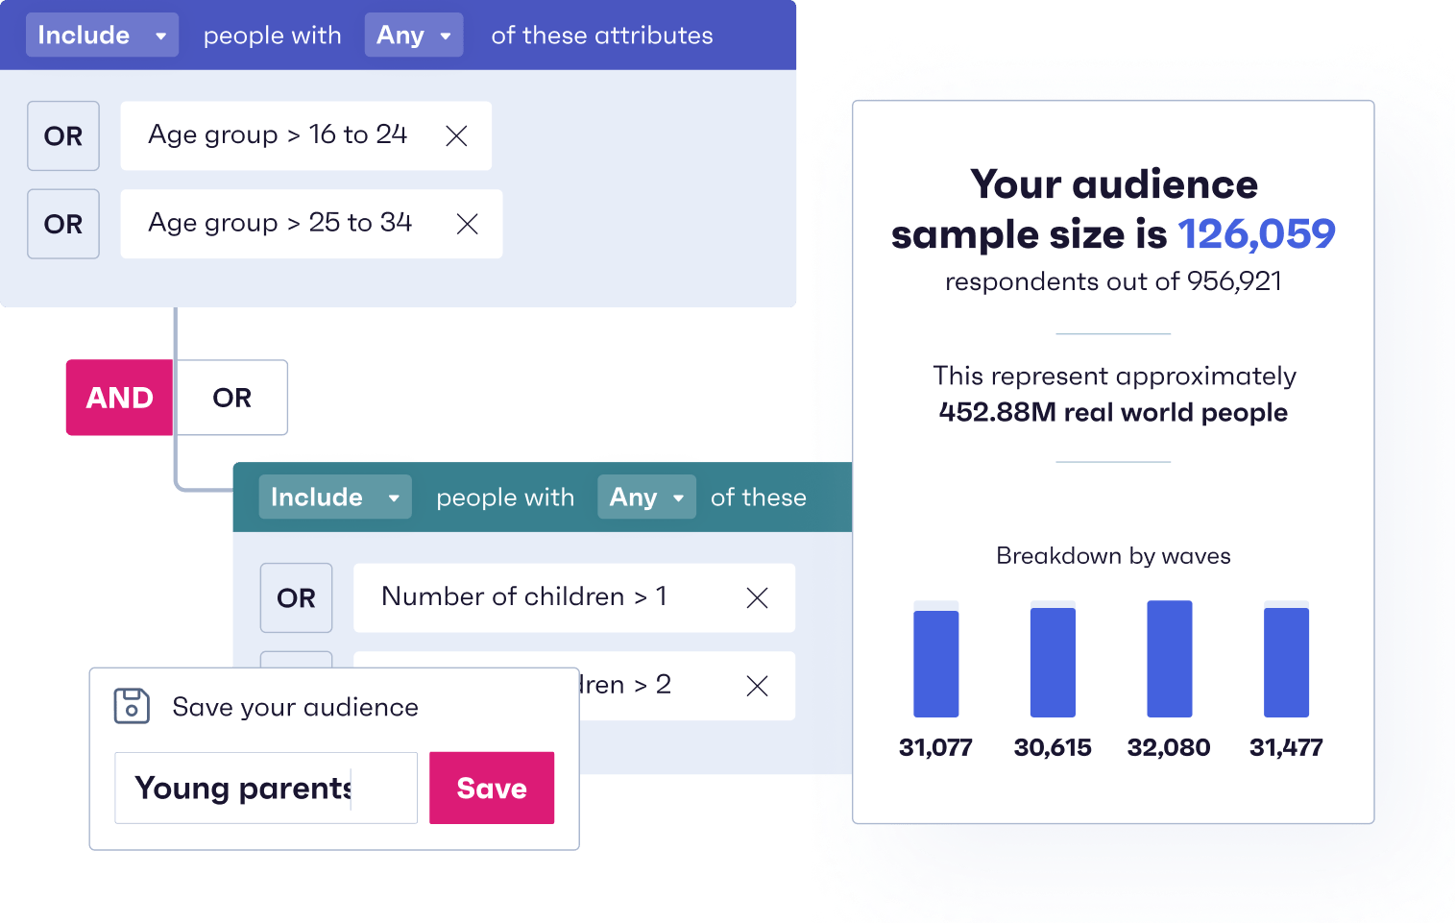Open the purple Include dropdown
The width and height of the screenshot is (1455, 923).
(102, 35)
